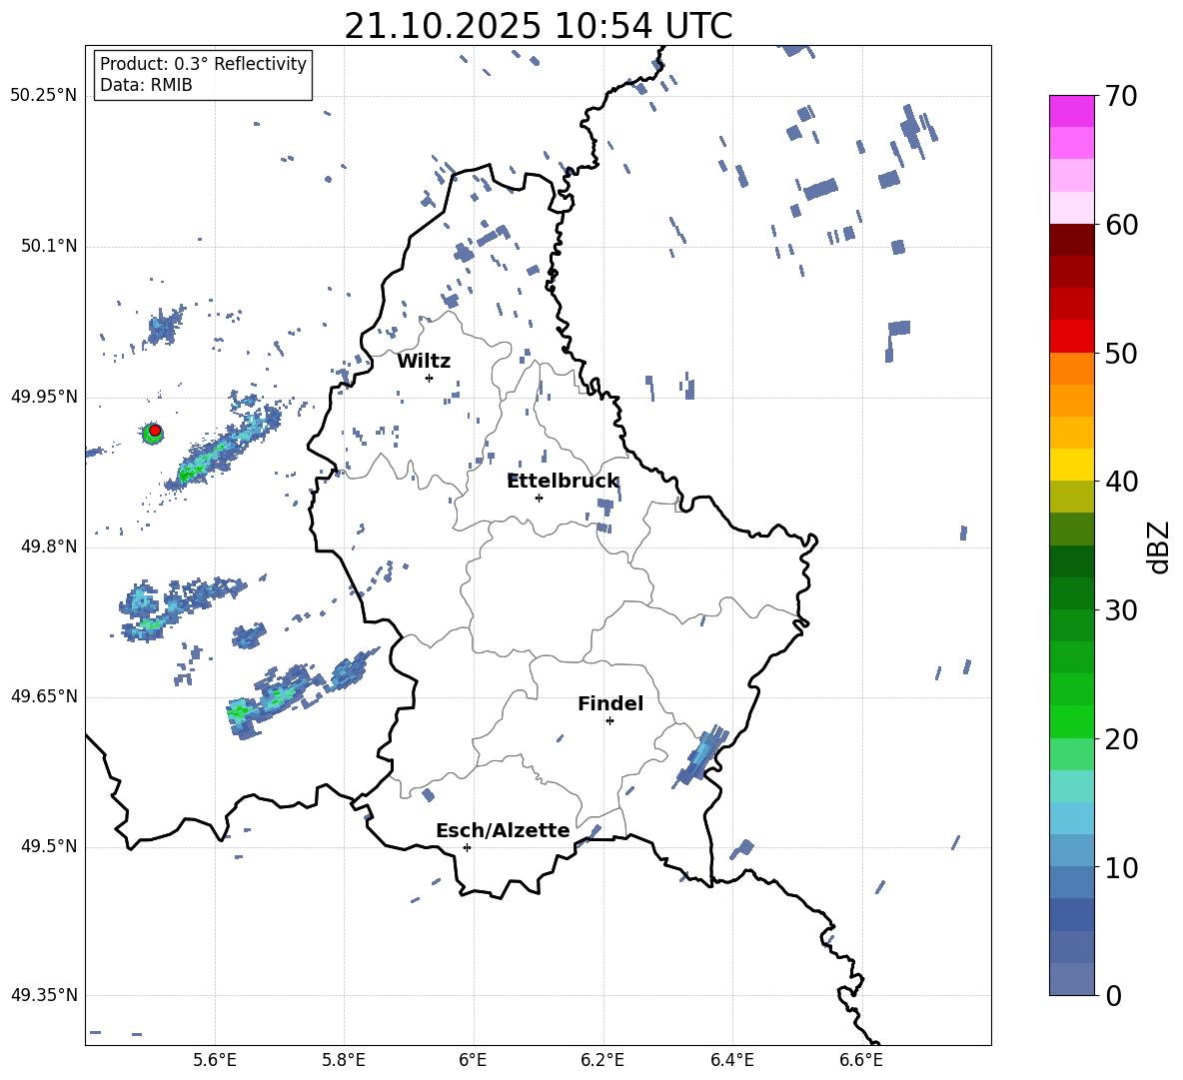Click the 49.95°N latitude tick label
Viewport: 1183px width, 1080px height.
(x=44, y=397)
